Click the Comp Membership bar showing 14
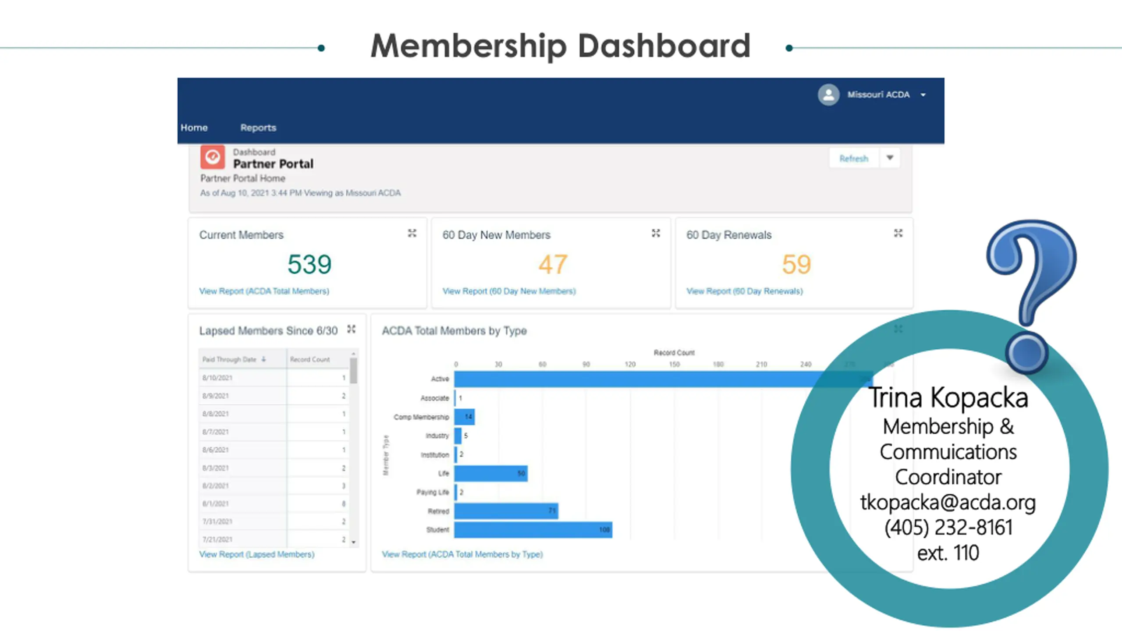 tap(464, 417)
